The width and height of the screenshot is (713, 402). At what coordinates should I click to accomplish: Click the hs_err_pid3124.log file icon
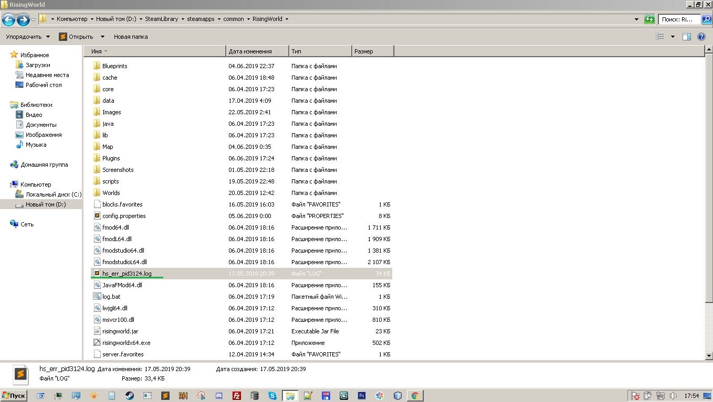[x=97, y=274]
